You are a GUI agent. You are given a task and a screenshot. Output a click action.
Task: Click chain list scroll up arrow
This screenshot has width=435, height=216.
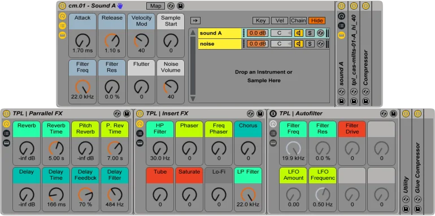tap(193, 32)
